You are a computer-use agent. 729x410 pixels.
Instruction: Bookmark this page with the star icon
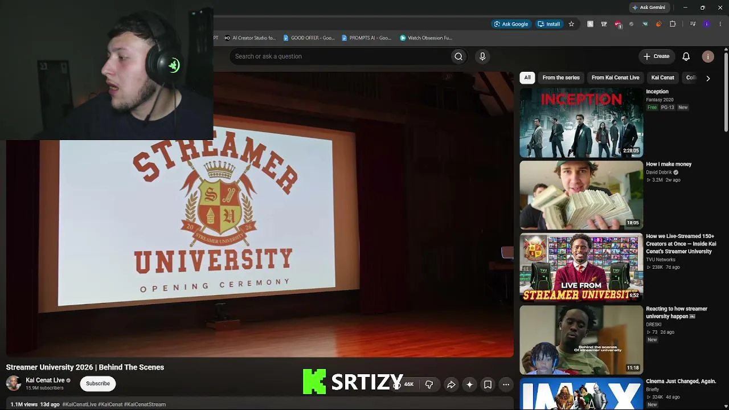(x=571, y=24)
